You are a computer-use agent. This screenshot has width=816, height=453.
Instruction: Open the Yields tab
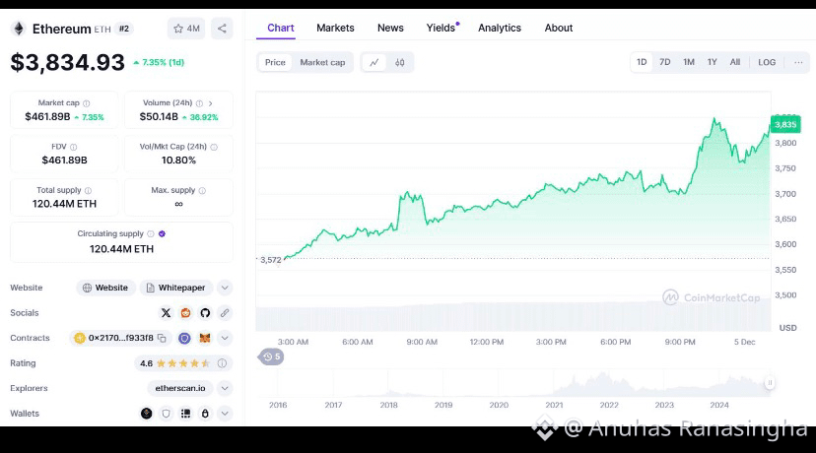coord(441,29)
